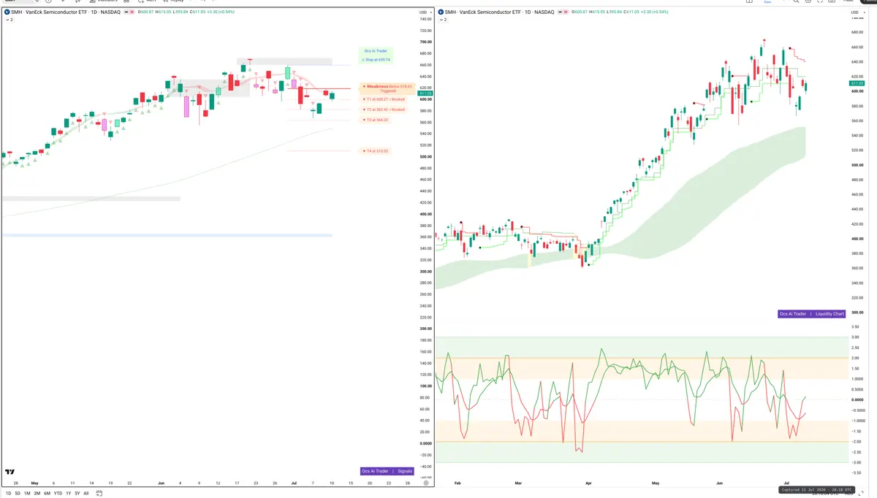Select the 5Y date range
877x498 pixels.
pyautogui.click(x=77, y=494)
